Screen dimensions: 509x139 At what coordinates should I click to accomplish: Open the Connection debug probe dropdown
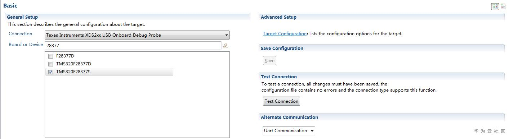[137, 35]
